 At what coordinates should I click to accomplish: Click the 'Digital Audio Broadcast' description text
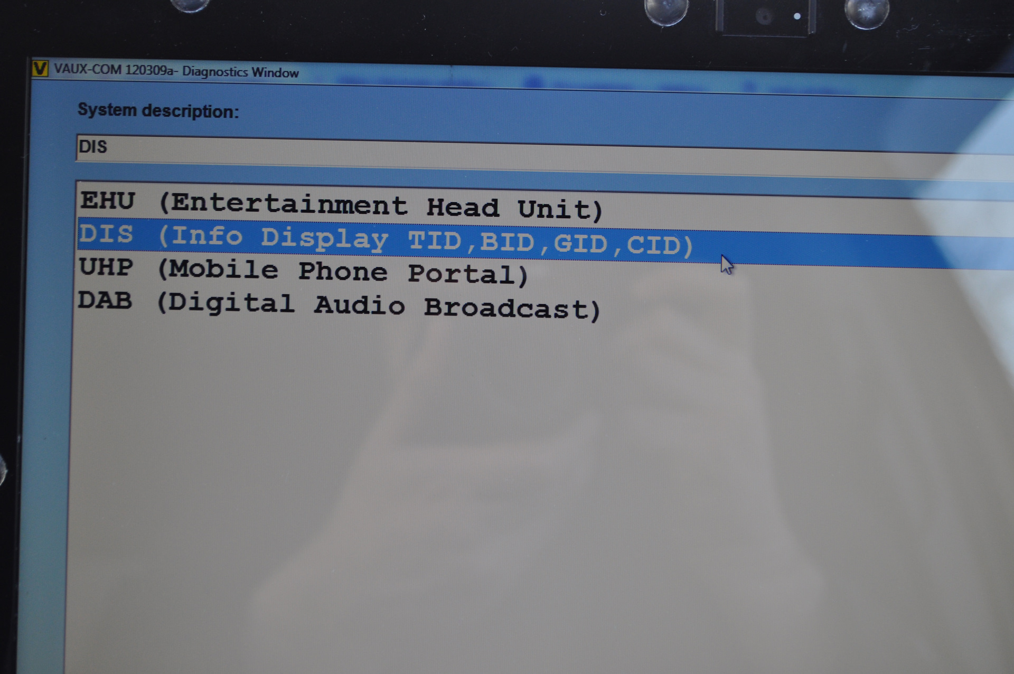(x=379, y=306)
